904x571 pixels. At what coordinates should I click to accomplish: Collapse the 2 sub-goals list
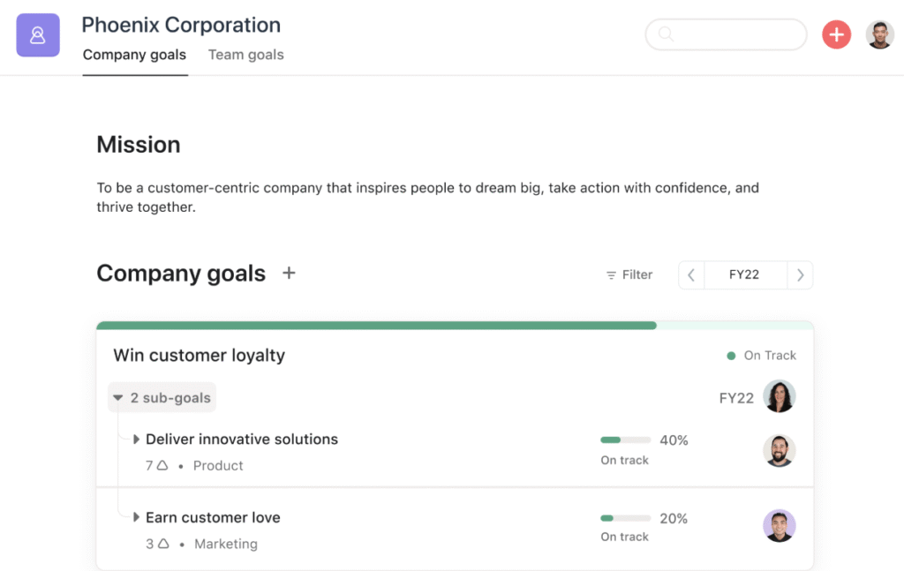(162, 397)
